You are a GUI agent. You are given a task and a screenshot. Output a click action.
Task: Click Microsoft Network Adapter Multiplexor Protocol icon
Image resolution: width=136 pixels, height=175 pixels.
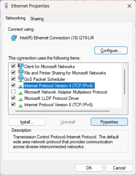pyautogui.click(x=20, y=93)
